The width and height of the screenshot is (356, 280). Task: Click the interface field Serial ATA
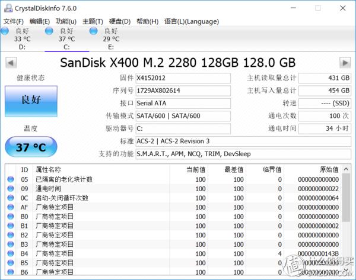pyautogui.click(x=183, y=104)
